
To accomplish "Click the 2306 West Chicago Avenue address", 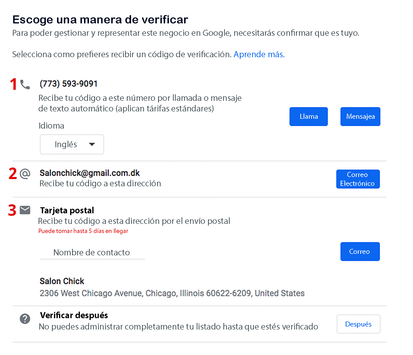I will [x=172, y=293].
